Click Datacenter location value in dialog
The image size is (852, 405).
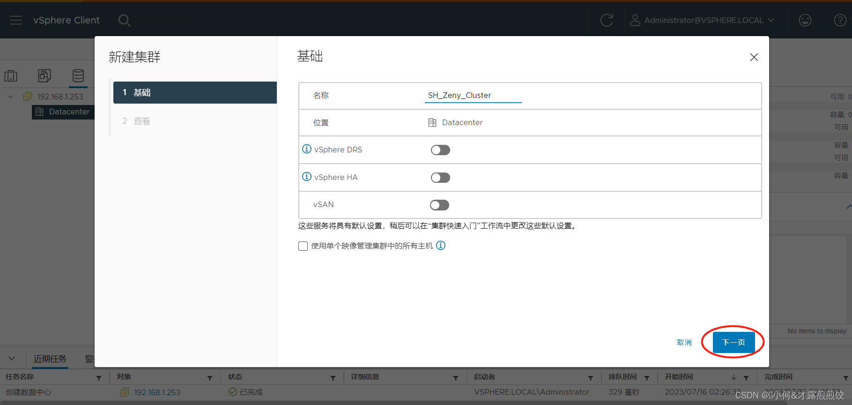click(462, 122)
